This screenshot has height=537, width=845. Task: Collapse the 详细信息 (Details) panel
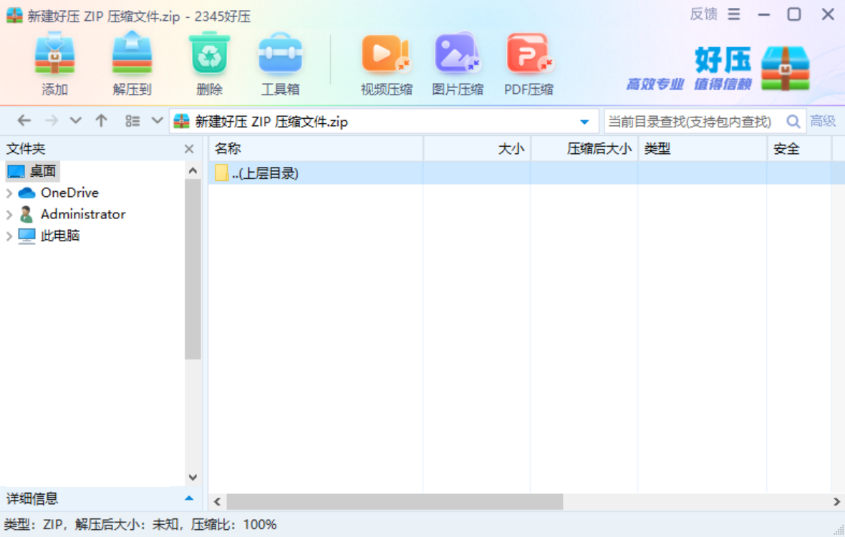coord(188,499)
